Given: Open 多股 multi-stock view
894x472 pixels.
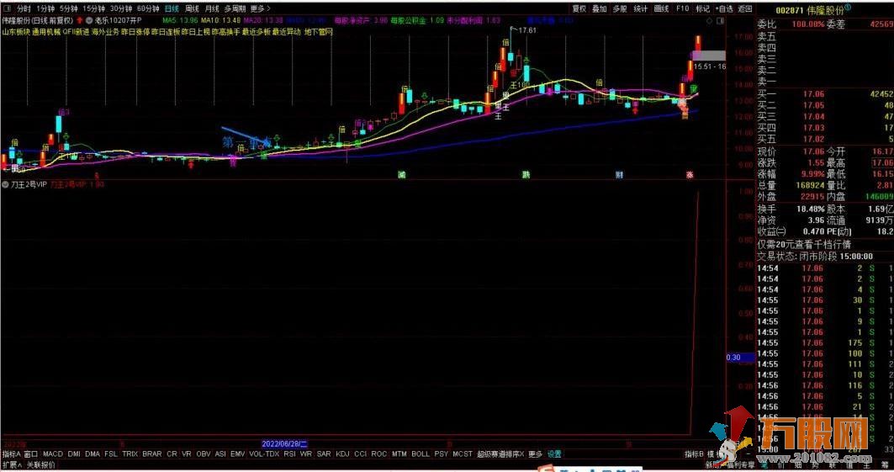Looking at the screenshot, I should (620, 8).
